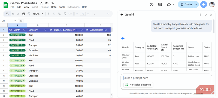This screenshot has width=218, height=98.
Task: Select the 85,000 budgeted amount cell
Action: click(x=66, y=91)
